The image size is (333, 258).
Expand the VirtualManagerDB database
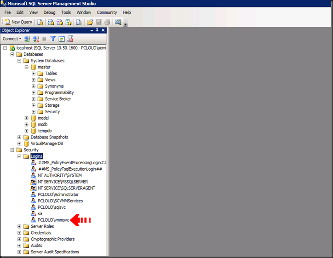(19, 143)
